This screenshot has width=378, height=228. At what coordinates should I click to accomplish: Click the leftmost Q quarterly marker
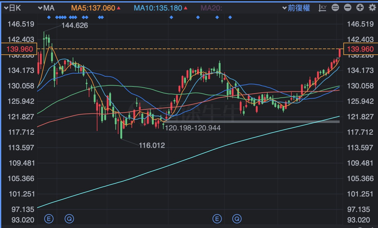point(69,219)
